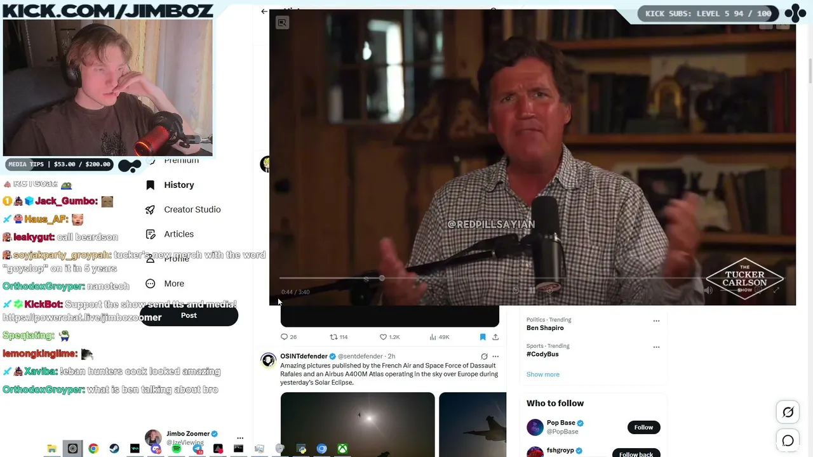Share the video post
This screenshot has width=813, height=457.
(x=495, y=337)
